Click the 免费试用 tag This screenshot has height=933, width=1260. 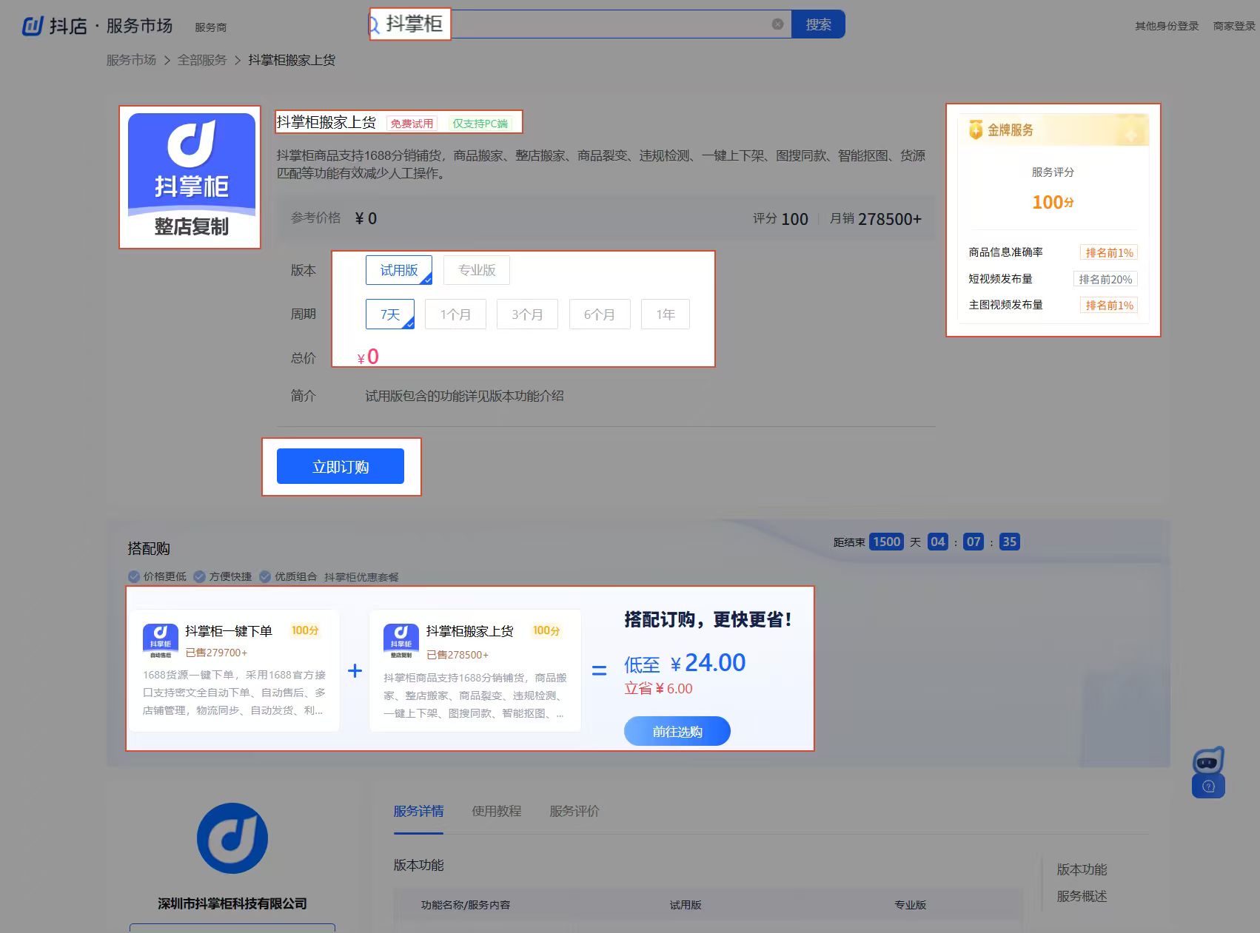(x=412, y=124)
